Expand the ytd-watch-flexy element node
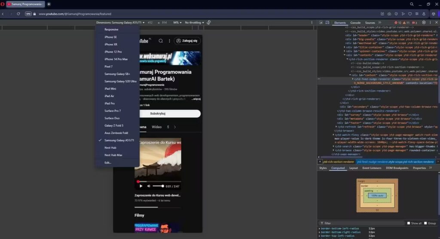This screenshot has width=440, height=239. pyautogui.click(x=333, y=135)
